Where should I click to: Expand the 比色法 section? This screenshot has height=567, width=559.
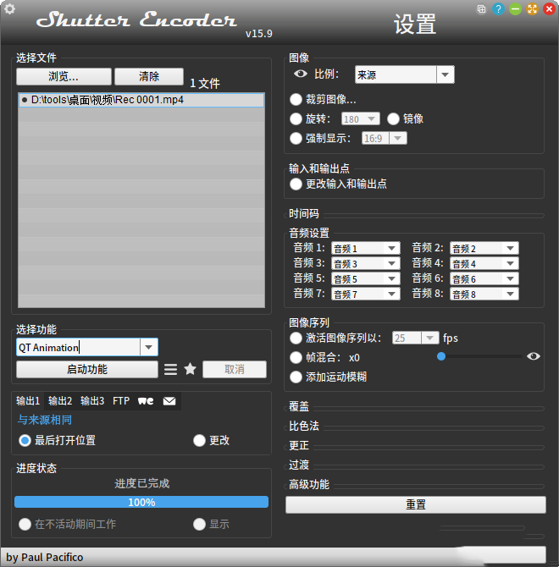304,426
